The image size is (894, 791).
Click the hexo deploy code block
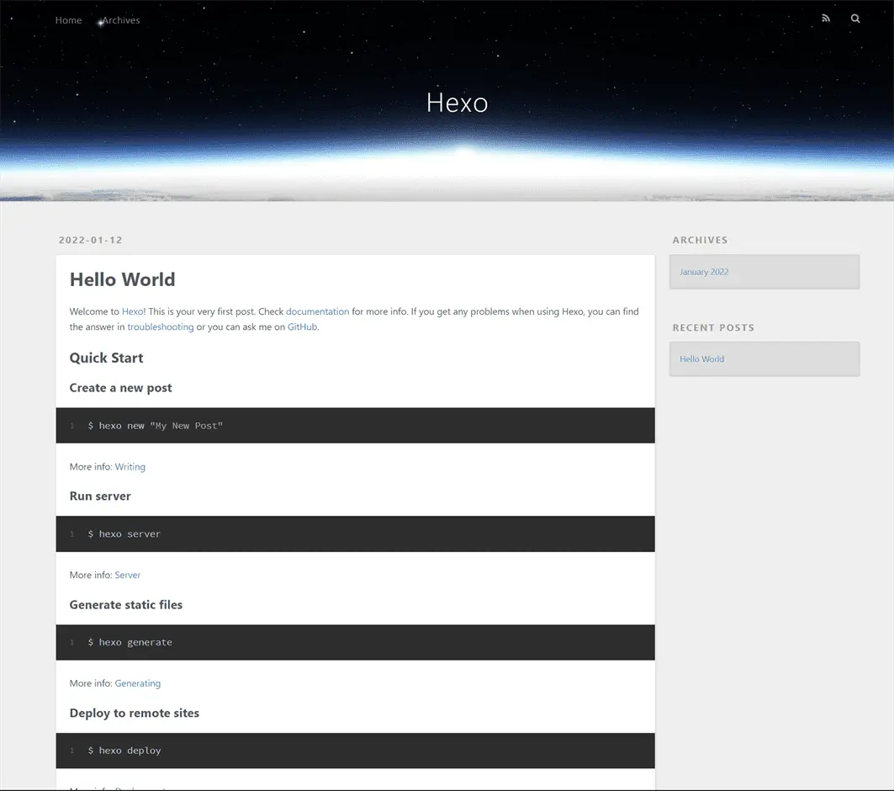[x=355, y=750]
